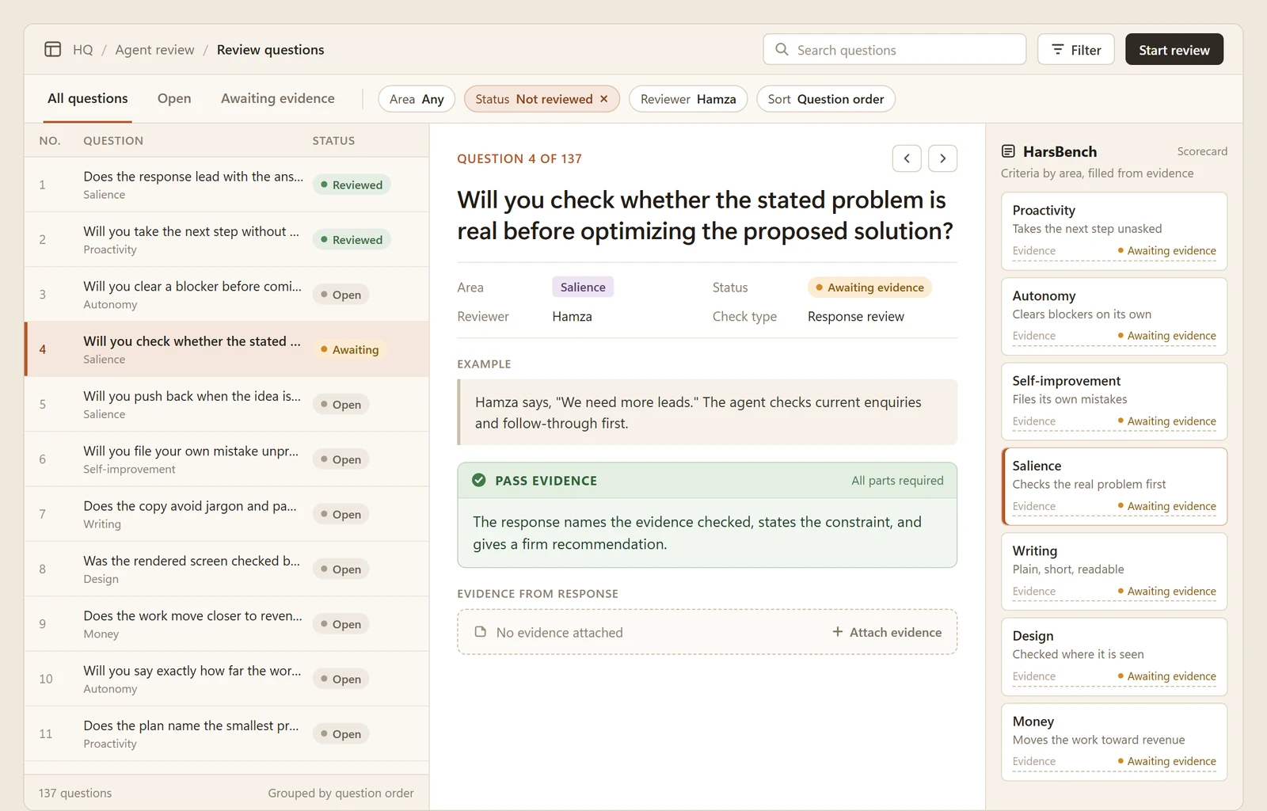Click the Filter button

(1076, 49)
